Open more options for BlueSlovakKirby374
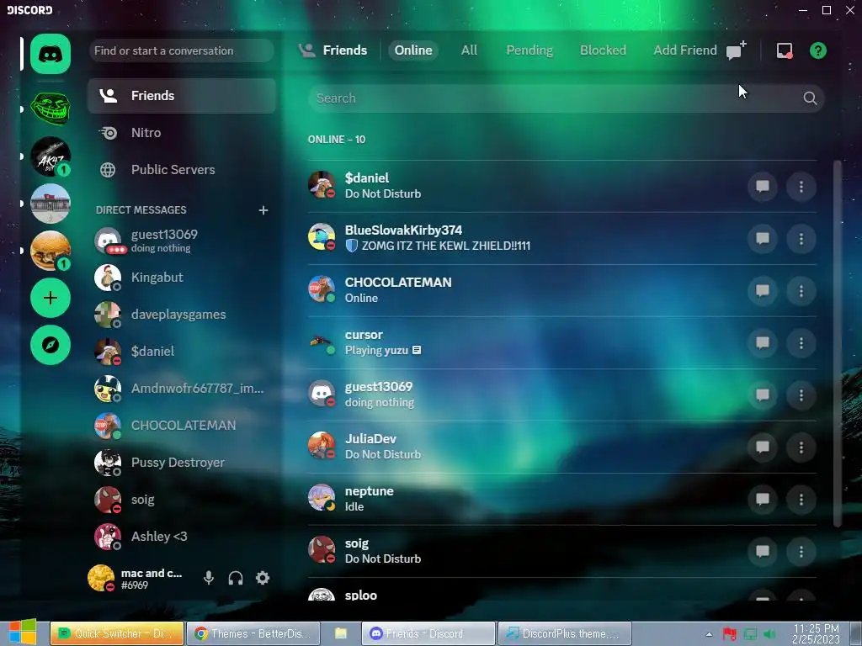 pyautogui.click(x=801, y=238)
